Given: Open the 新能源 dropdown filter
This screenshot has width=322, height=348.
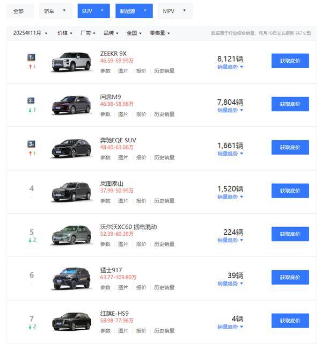Looking at the screenshot, I should click(x=134, y=11).
